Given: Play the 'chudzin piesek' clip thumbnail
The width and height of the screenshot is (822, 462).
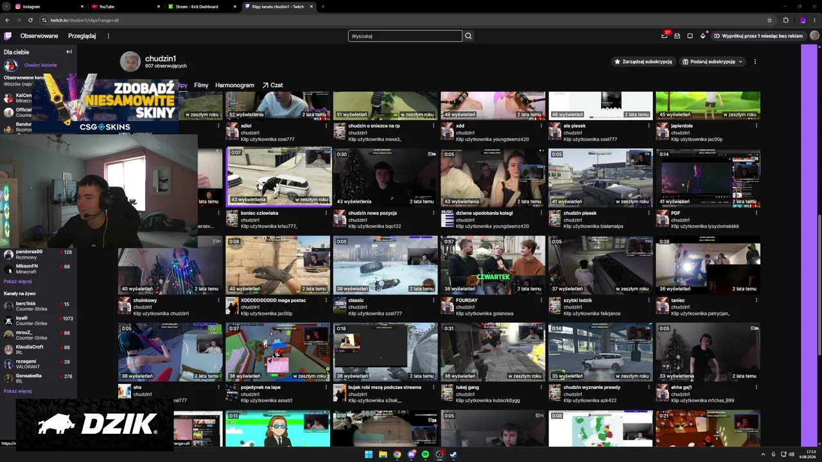Looking at the screenshot, I should tap(600, 178).
